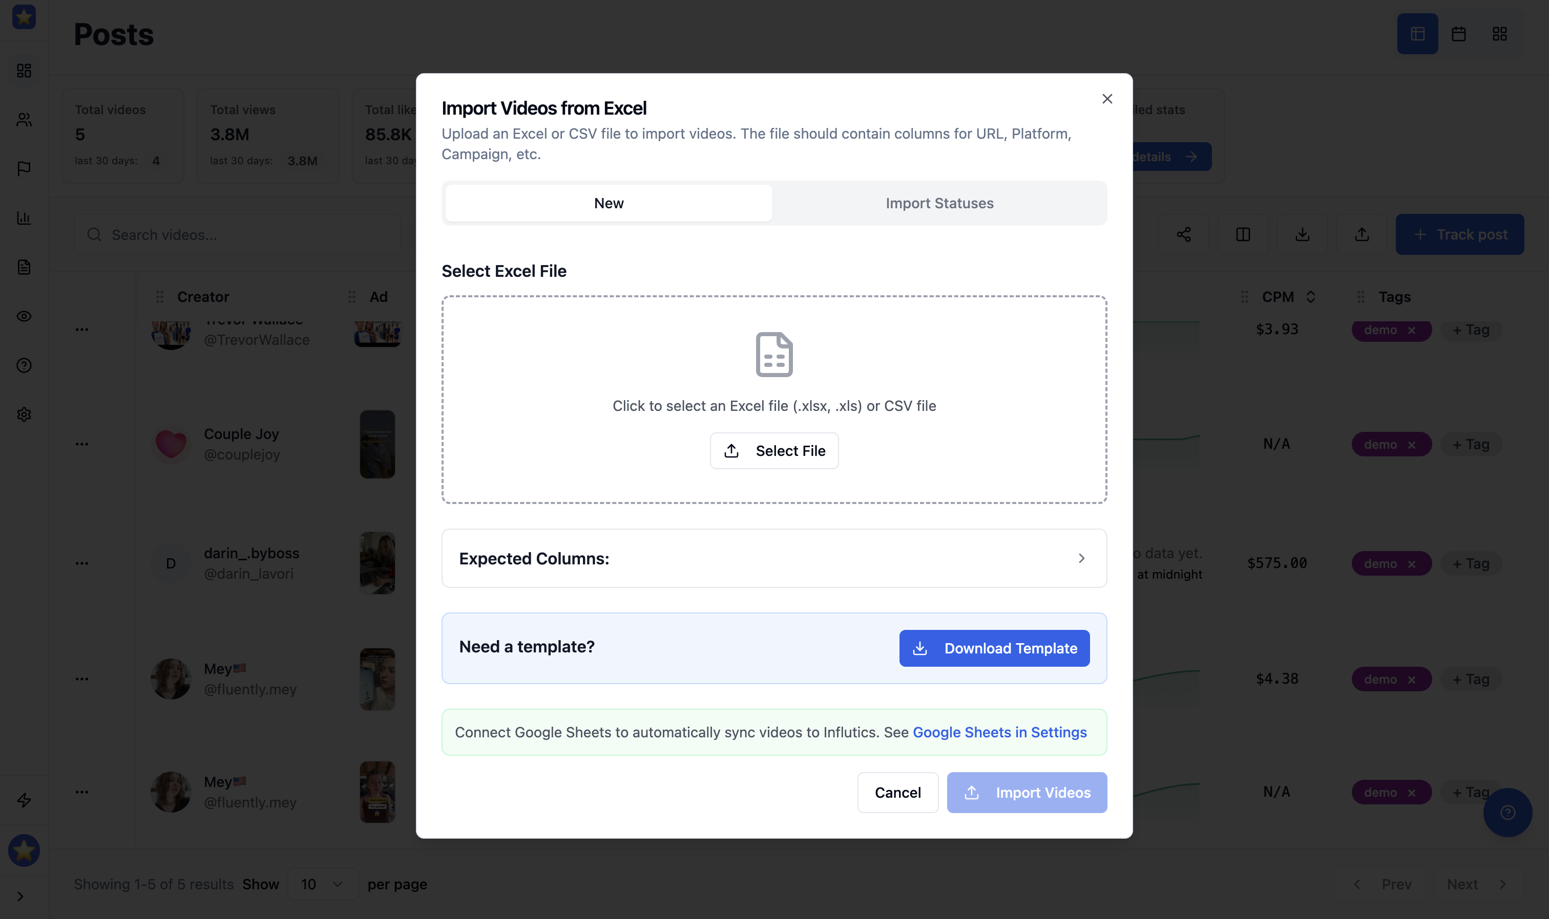Click the @TrevorWallace handle text

pyautogui.click(x=257, y=340)
